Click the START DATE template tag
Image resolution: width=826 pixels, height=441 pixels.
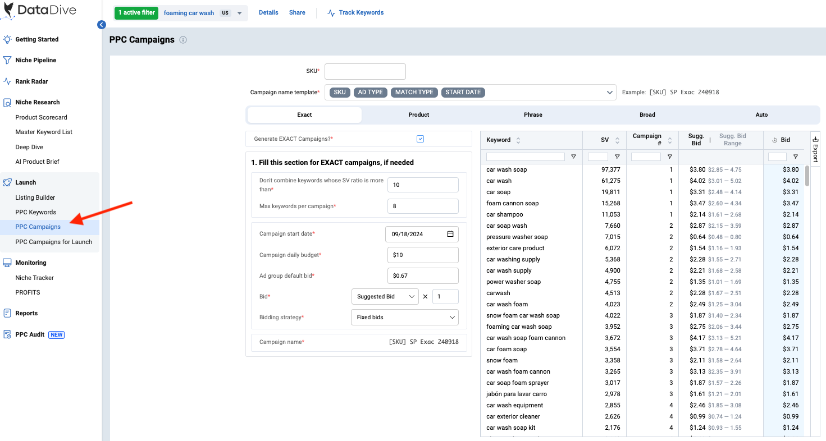[x=463, y=92]
